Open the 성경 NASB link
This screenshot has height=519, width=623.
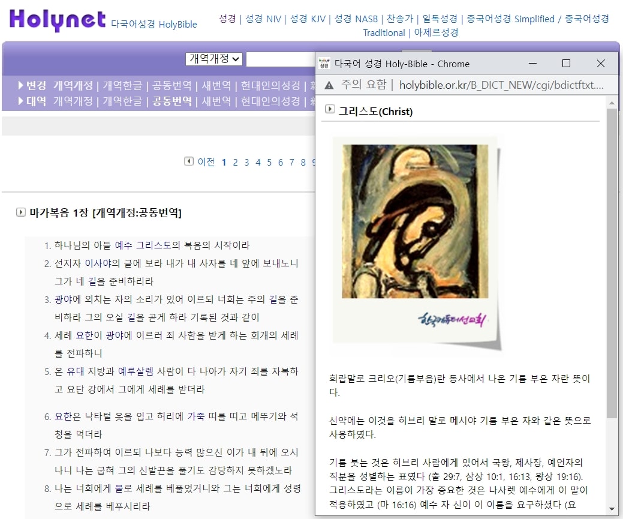356,19
